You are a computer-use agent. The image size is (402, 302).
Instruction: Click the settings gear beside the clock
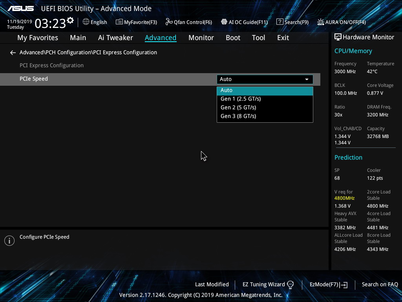(x=70, y=20)
